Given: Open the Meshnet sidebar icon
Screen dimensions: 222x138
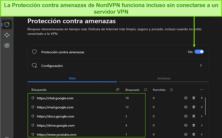Looking at the screenshot, I should pyautogui.click(x=7, y=35).
